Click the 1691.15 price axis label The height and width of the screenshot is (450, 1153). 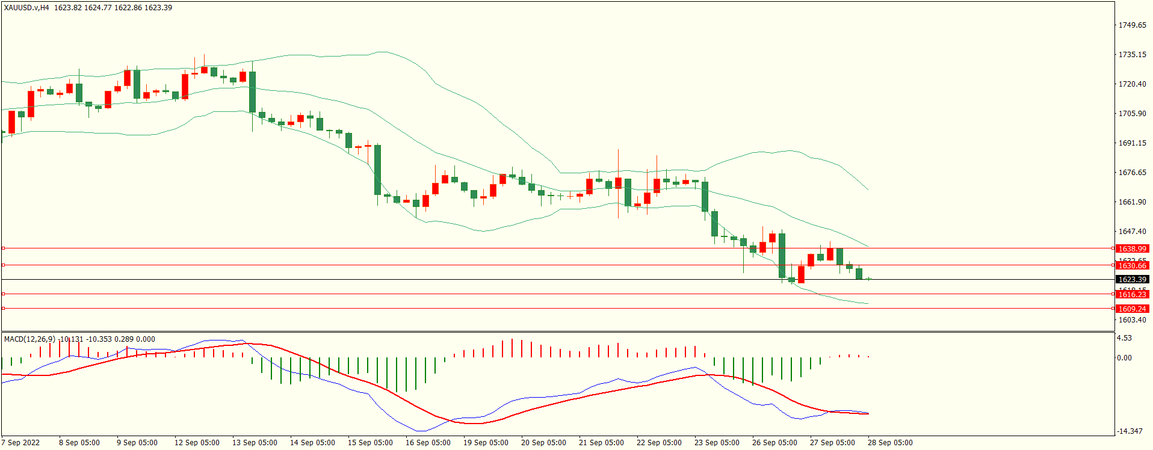pos(1132,143)
